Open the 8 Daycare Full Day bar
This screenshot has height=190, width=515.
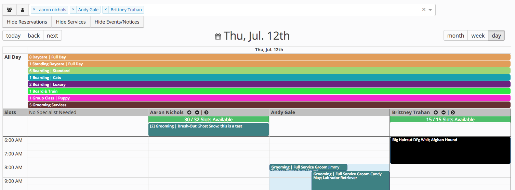pyautogui.click(x=269, y=57)
